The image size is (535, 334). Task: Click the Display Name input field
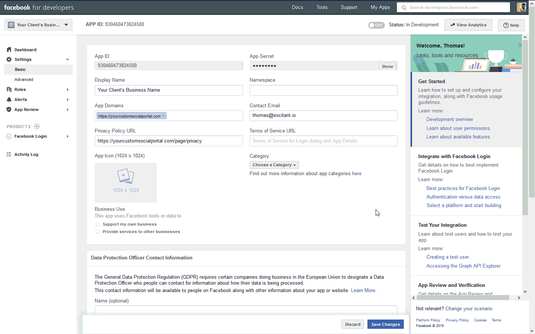coord(169,90)
